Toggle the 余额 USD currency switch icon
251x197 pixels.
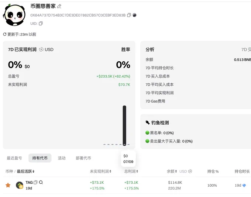[x=190, y=172]
